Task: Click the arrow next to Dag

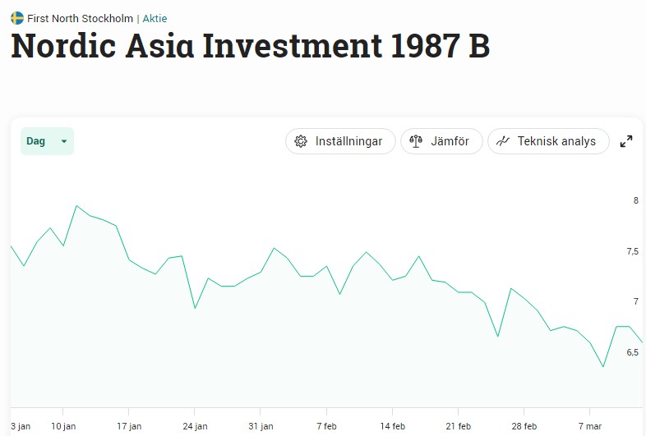Action: tap(64, 141)
